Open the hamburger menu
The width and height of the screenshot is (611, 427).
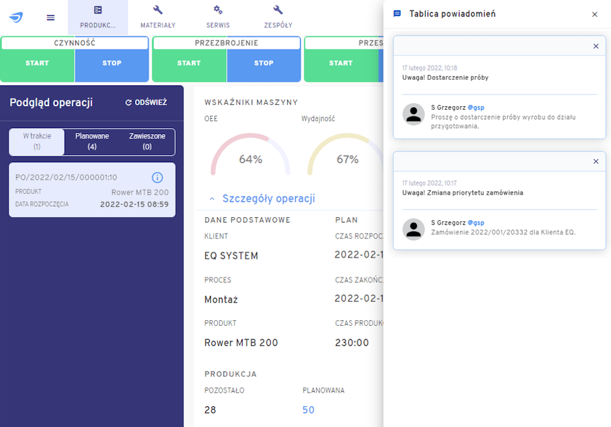[51, 17]
